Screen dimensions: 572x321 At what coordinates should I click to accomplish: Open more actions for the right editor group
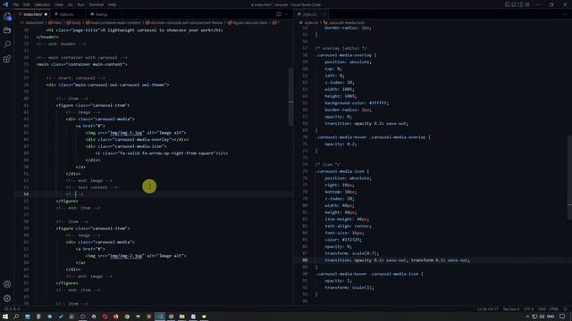click(x=566, y=14)
